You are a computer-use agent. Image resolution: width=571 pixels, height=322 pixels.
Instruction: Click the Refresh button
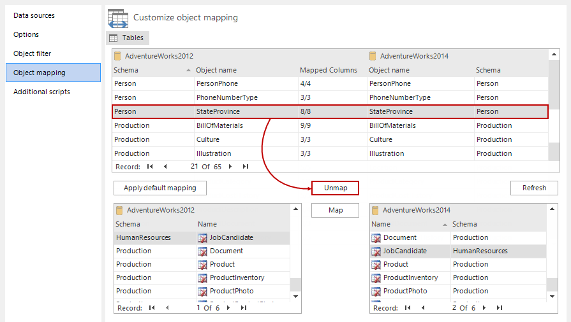pos(534,188)
